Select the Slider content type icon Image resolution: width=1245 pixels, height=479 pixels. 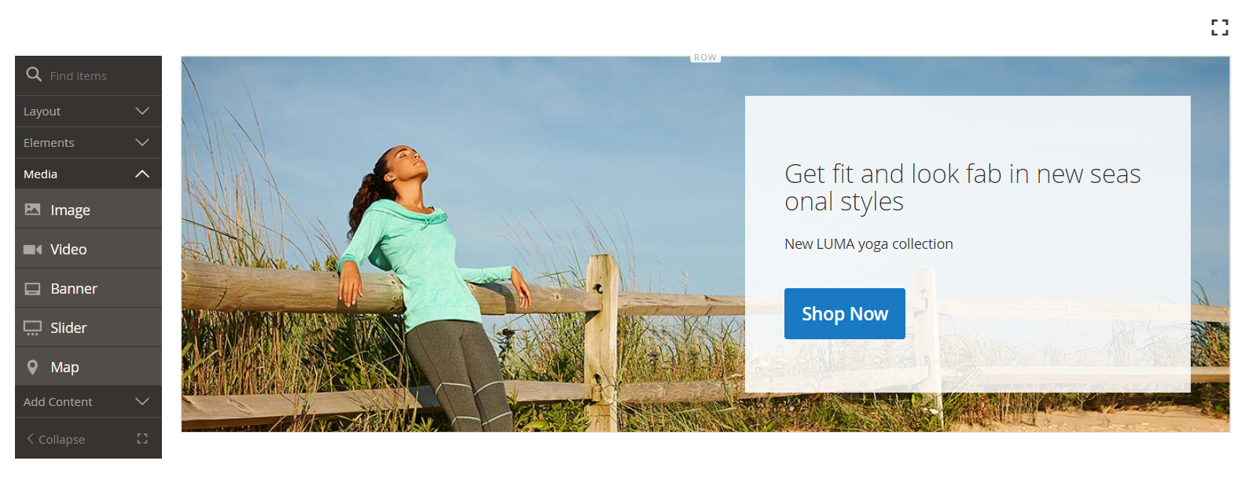coord(32,327)
